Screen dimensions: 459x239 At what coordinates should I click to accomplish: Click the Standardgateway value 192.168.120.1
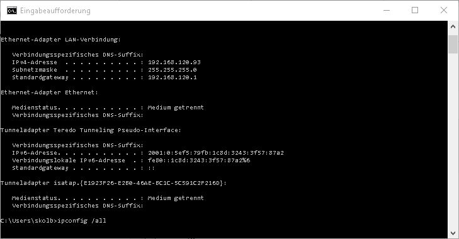click(172, 77)
